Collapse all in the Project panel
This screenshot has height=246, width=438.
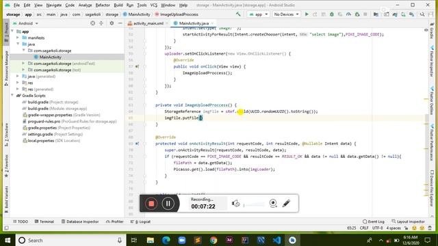click(101, 23)
